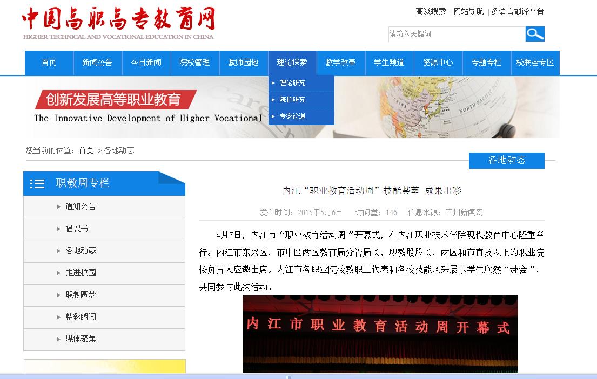The width and height of the screenshot is (597, 379).
Task: Go to 今日新闻 in the nav bar
Action: coord(146,63)
